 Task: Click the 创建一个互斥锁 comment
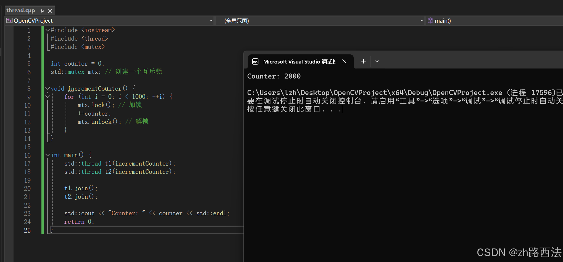(x=133, y=72)
